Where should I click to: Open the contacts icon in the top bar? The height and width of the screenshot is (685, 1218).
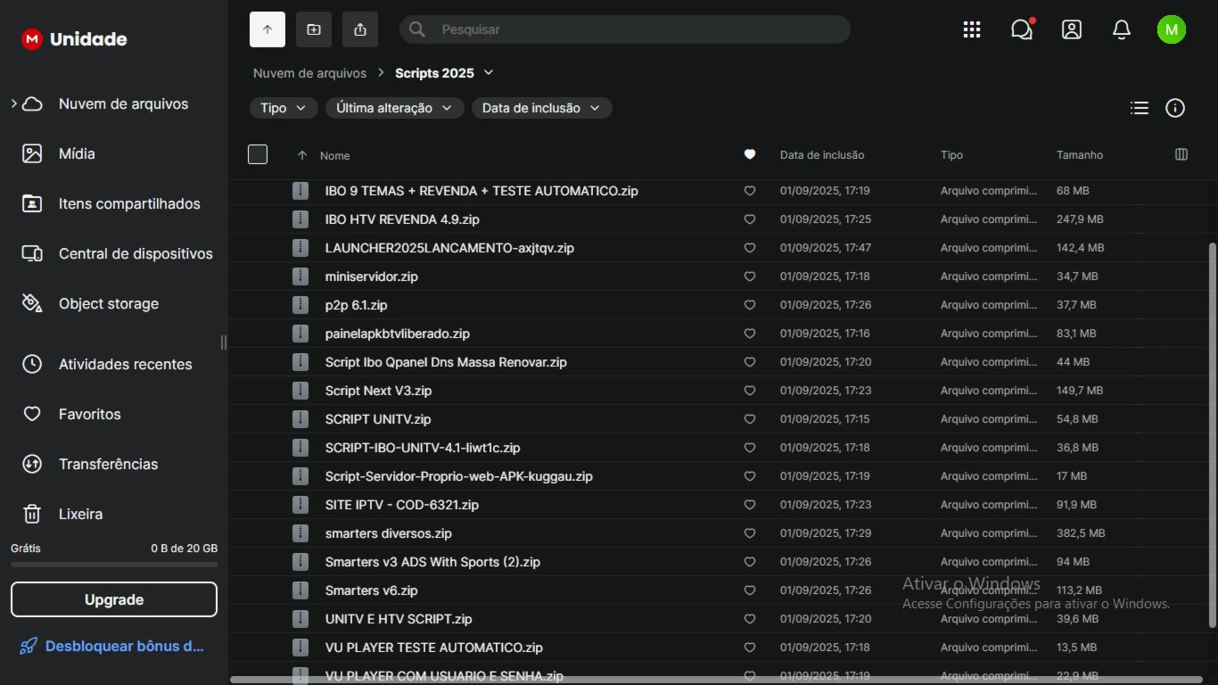tap(1072, 29)
